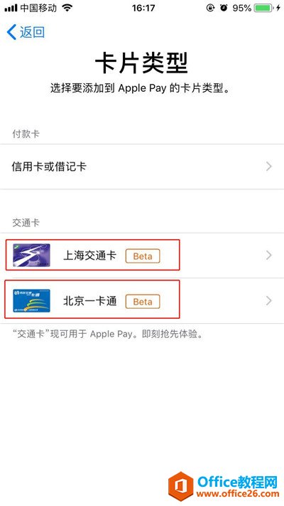Open the Beijing Yikatong card thumbnail
284x506 pixels.
pos(31,300)
